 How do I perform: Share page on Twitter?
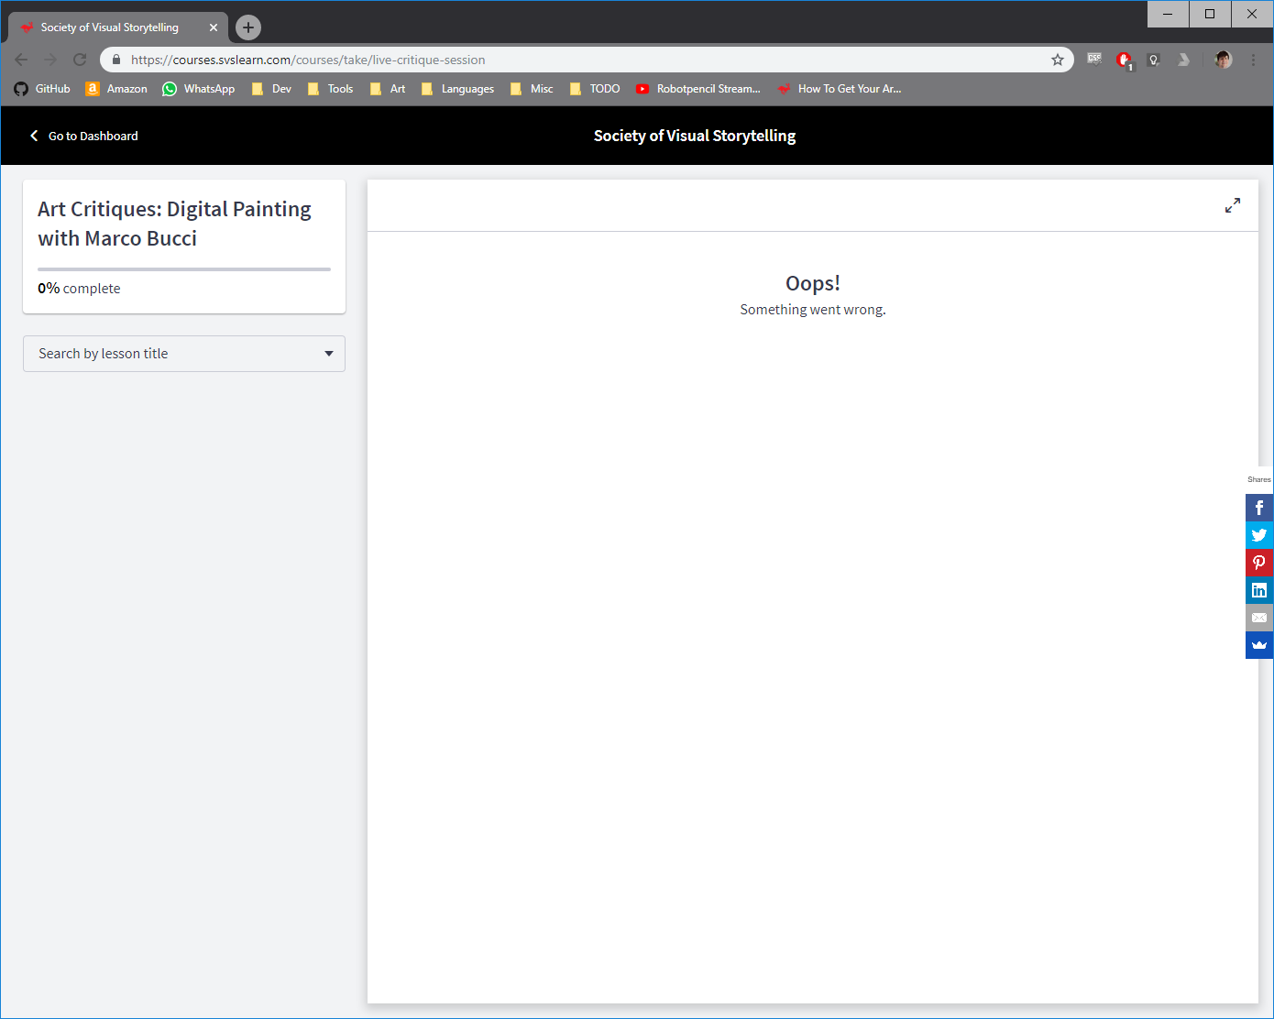point(1259,535)
